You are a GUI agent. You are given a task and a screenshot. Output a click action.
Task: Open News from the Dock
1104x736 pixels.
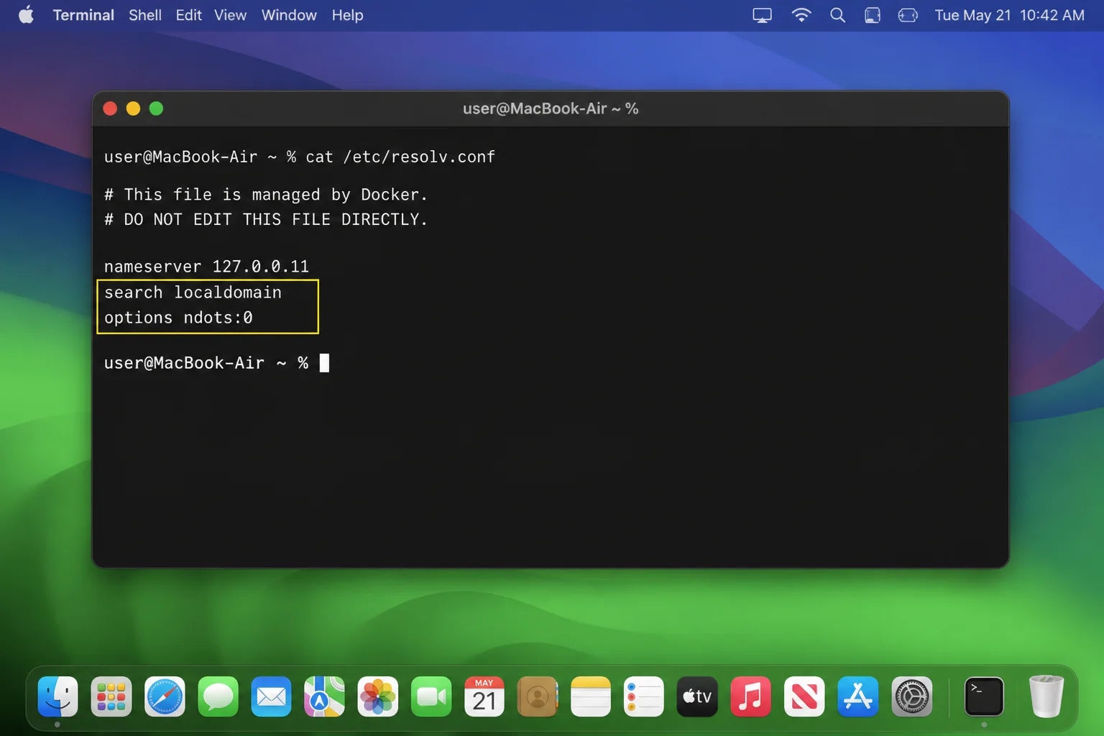click(804, 696)
